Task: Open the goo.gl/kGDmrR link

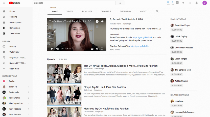Action: coord(143,37)
